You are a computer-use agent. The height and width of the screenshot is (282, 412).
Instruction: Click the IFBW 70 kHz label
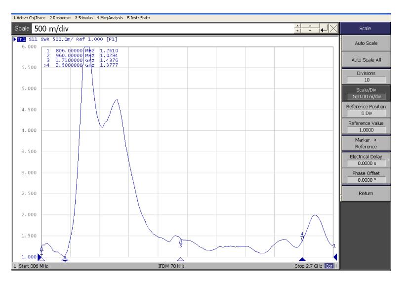pyautogui.click(x=171, y=266)
